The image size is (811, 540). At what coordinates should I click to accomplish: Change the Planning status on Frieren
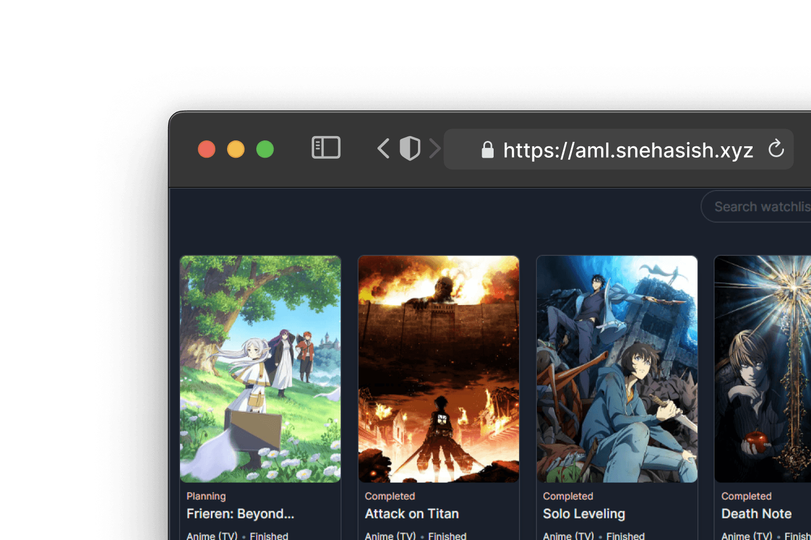tap(206, 496)
